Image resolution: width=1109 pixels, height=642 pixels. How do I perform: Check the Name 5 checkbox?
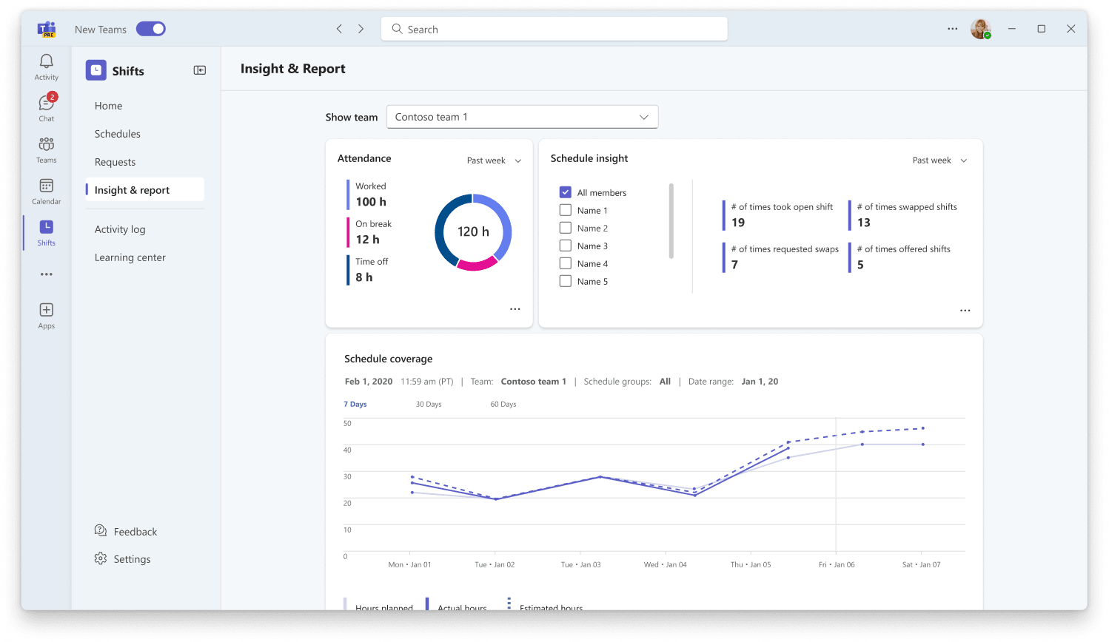[566, 281]
